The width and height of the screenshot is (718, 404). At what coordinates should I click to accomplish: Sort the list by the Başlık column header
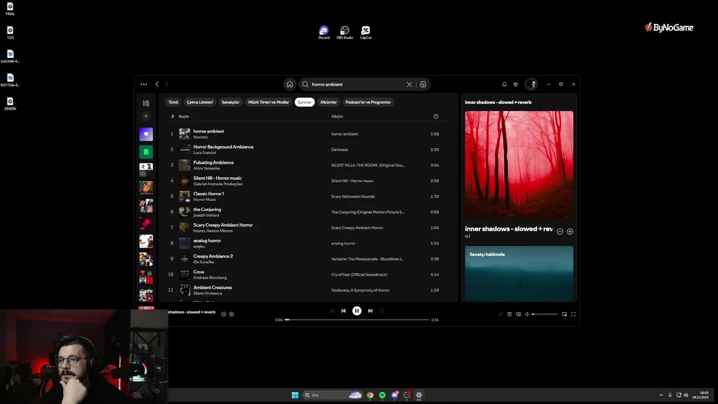click(x=184, y=116)
